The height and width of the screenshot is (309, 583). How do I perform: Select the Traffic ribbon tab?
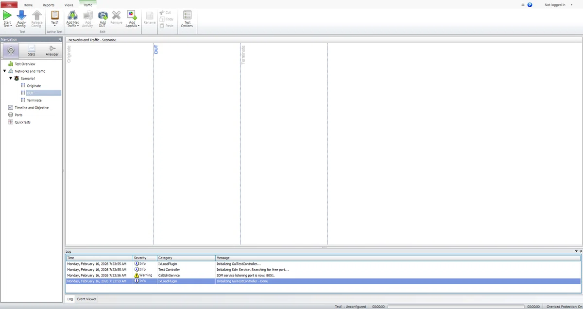click(x=88, y=5)
